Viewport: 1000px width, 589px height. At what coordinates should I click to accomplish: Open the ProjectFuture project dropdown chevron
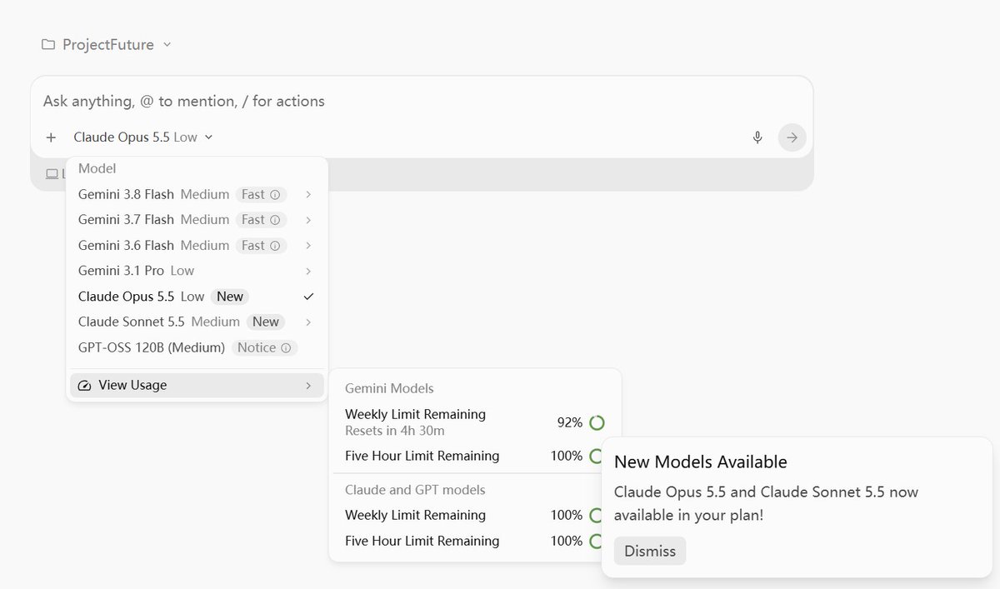click(x=167, y=44)
